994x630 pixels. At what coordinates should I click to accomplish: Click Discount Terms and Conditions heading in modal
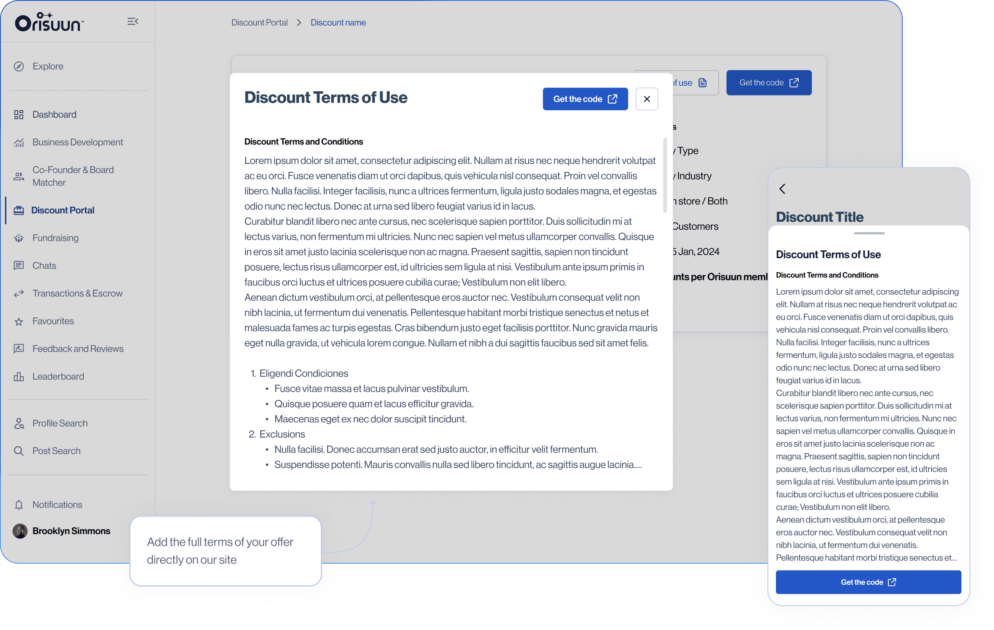point(303,142)
